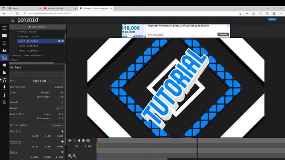285x160 pixels.
Task: Open the effects starburst icon
Action: (4, 65)
